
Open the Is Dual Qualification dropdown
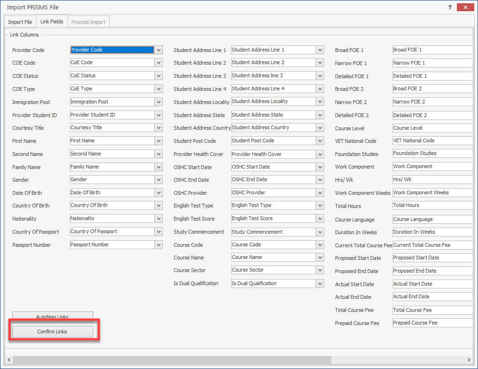320,284
